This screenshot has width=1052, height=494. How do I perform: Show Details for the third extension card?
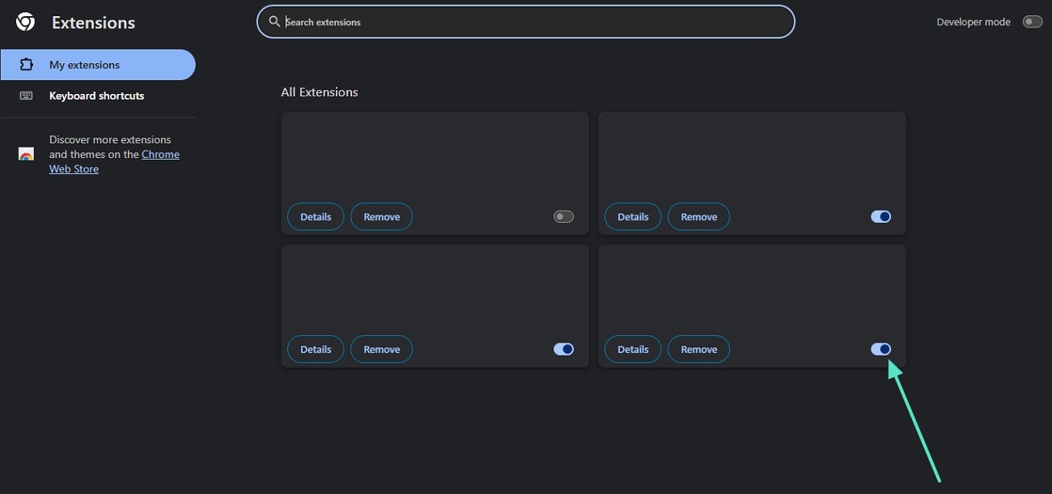click(316, 350)
